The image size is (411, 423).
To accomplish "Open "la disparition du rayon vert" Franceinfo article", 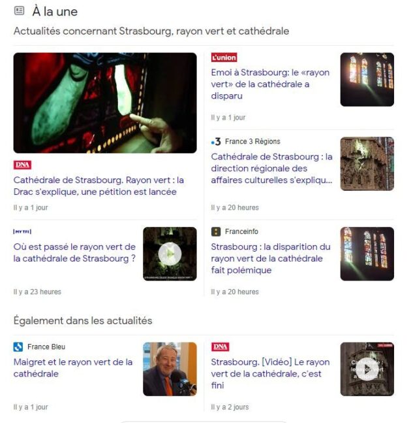I will [x=271, y=258].
